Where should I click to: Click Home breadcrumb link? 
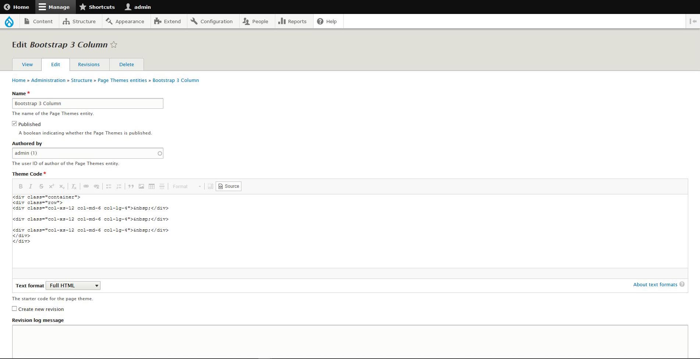tap(19, 80)
